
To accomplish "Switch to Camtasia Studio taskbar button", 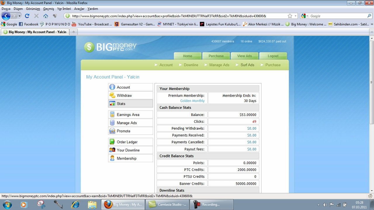I will (x=167, y=204).
